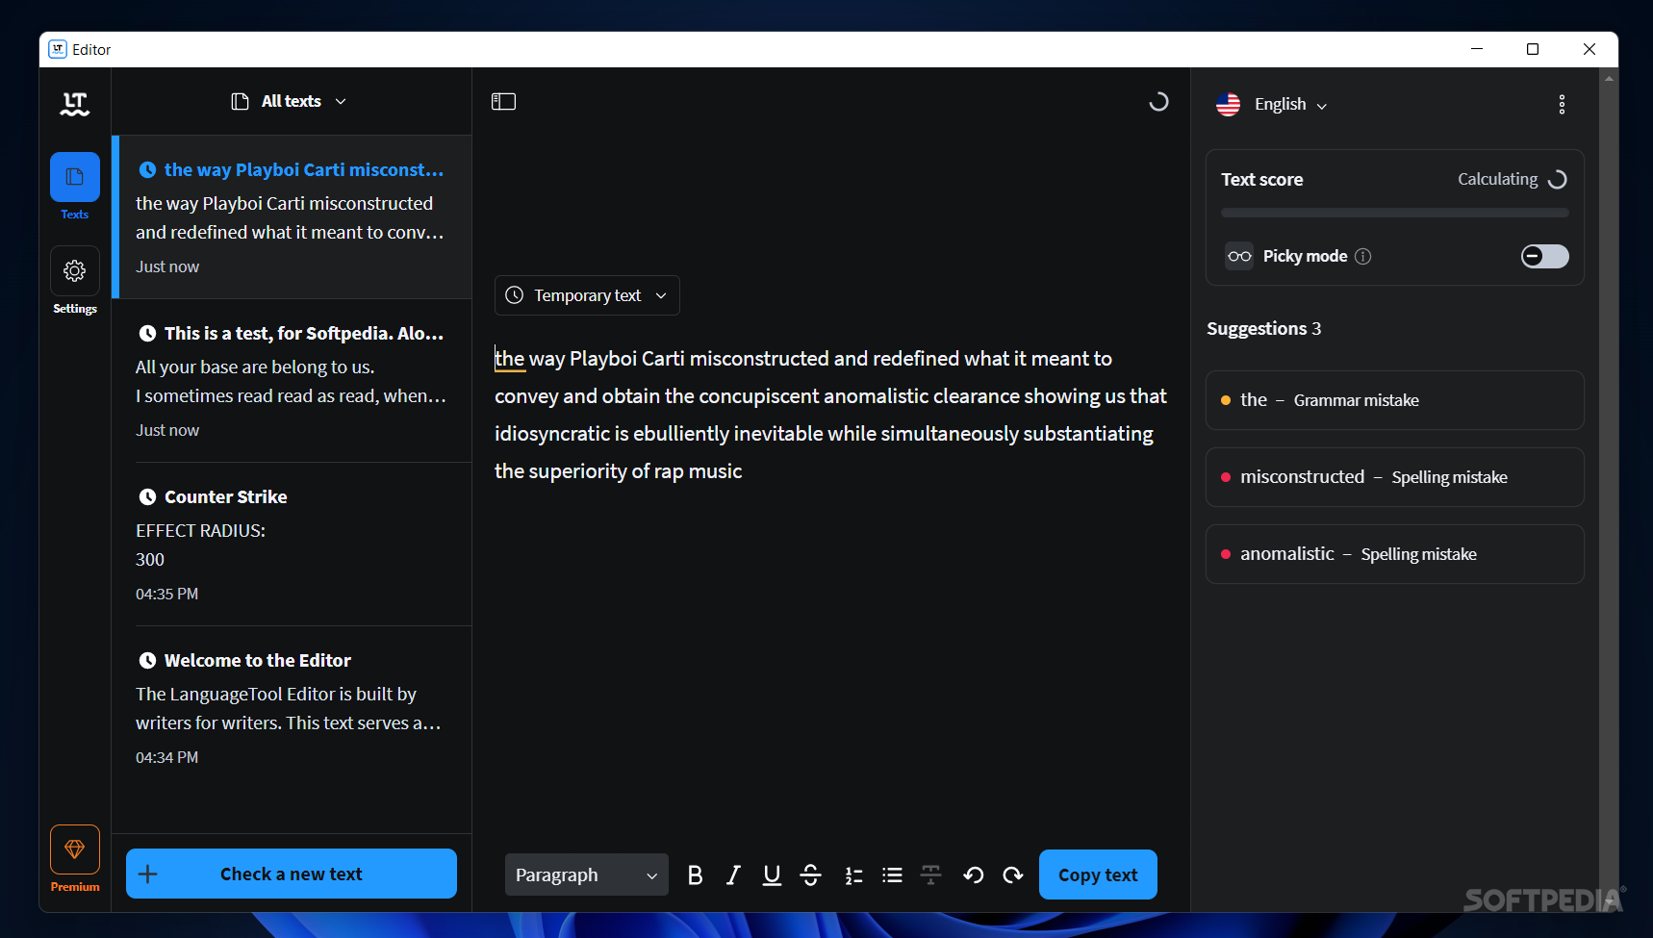This screenshot has height=938, width=1653.
Task: Click Picky mode info icon
Action: coord(1362,256)
